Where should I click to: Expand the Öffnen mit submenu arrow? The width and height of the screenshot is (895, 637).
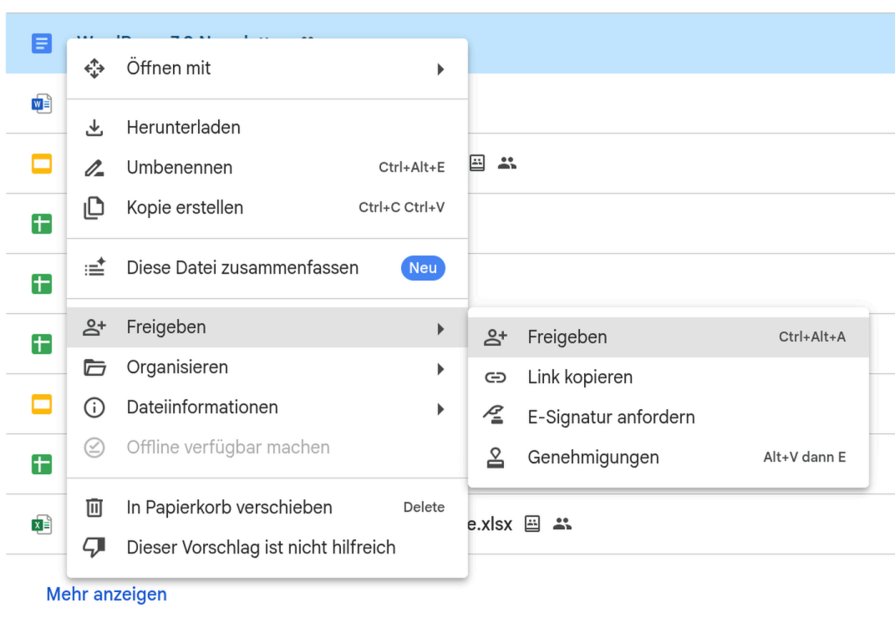pos(440,68)
